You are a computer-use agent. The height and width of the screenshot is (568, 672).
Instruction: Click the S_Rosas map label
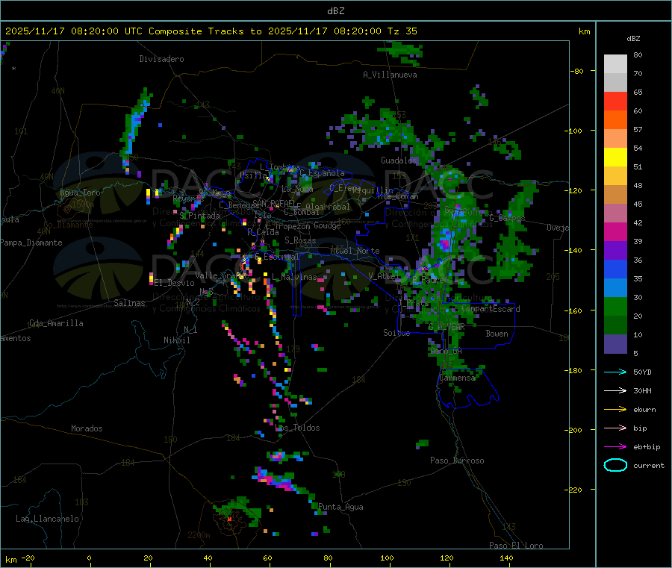(300, 240)
